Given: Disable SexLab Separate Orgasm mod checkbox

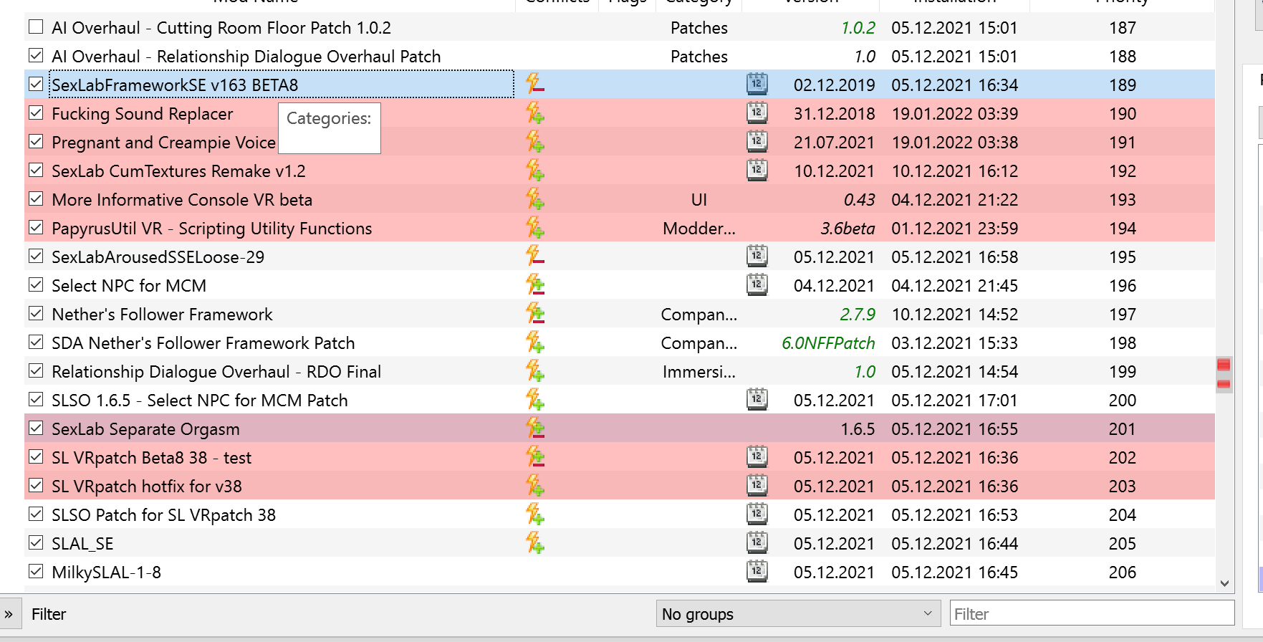Looking at the screenshot, I should (x=36, y=428).
